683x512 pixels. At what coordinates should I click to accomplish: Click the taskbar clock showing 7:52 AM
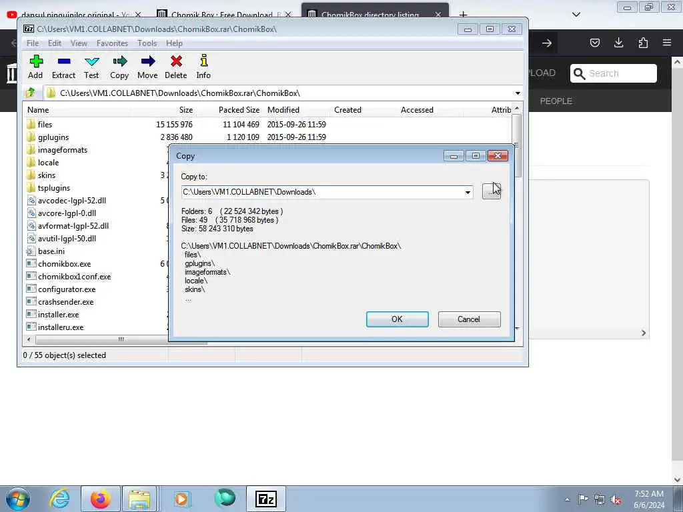pyautogui.click(x=648, y=499)
